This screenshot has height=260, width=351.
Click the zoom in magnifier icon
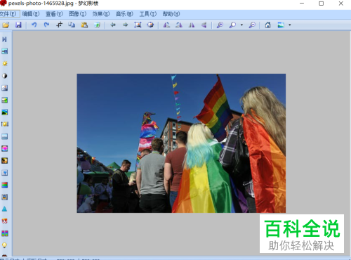220,25
